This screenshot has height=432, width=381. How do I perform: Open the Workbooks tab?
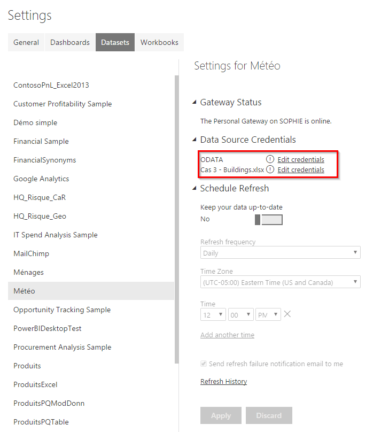pyautogui.click(x=159, y=42)
